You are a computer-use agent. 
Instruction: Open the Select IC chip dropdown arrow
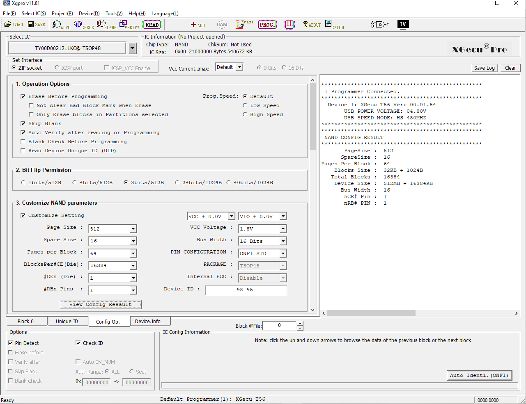132,48
